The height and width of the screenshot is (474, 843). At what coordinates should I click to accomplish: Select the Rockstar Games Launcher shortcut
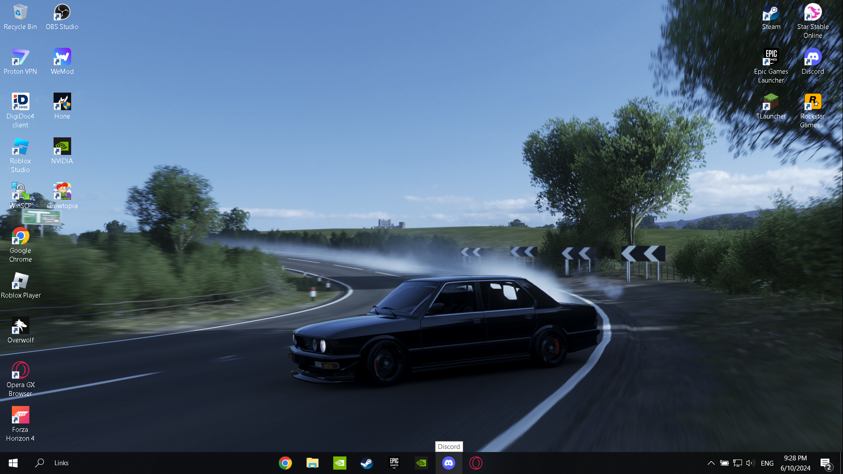coord(812,111)
